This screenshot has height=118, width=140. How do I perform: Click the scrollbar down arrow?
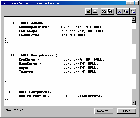click(x=134, y=103)
